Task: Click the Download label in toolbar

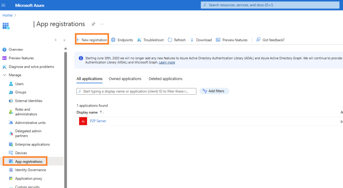Action: pyautogui.click(x=204, y=40)
